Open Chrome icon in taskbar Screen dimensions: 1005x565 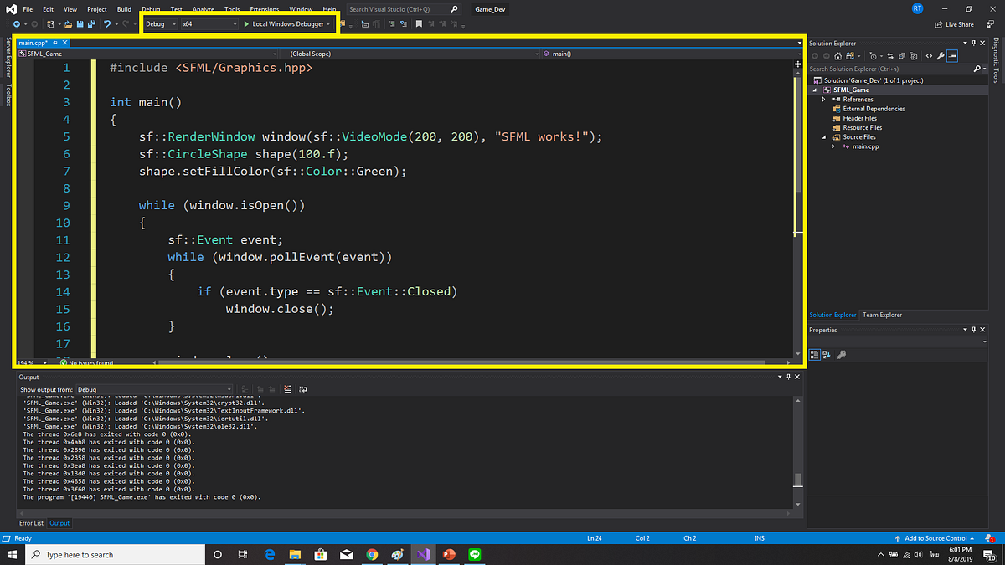(x=372, y=554)
